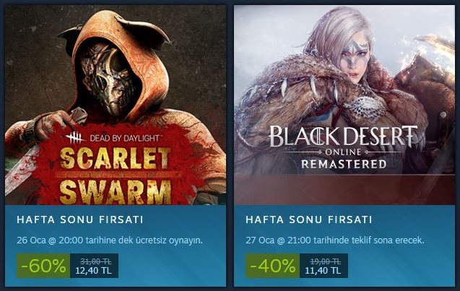The image size is (460, 291).
Task: Select the right HAFTA SONU FIRSATI heading
Action: 309,220
